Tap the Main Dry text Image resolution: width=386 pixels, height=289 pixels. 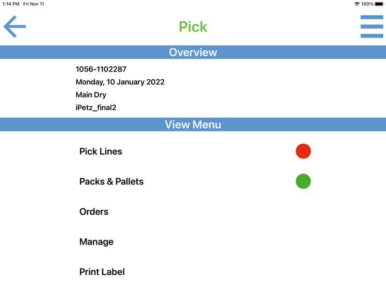(x=91, y=95)
